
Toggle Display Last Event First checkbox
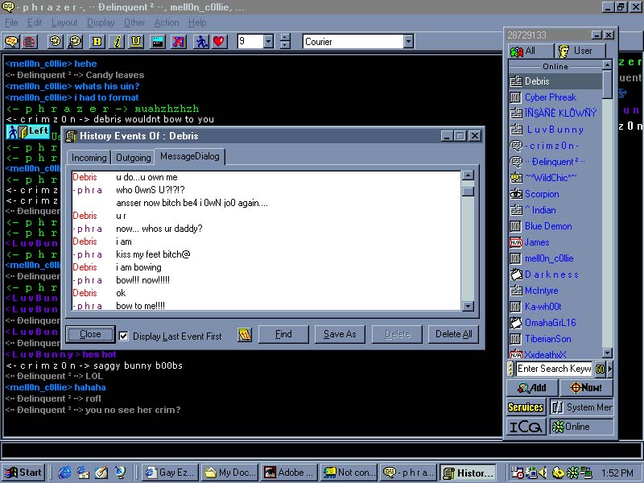tap(123, 336)
